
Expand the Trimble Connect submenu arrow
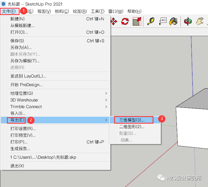[x=106, y=107]
